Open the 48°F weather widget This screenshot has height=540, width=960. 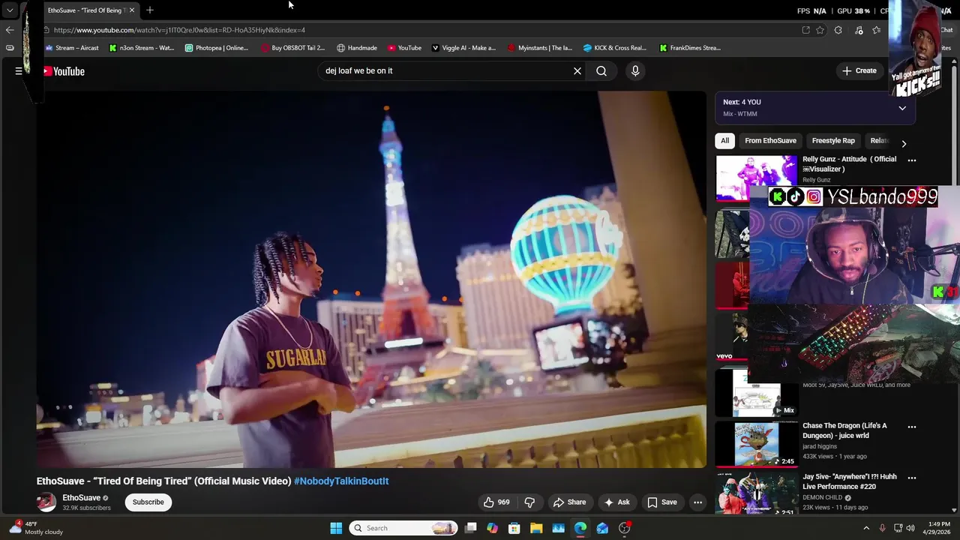[x=36, y=528]
